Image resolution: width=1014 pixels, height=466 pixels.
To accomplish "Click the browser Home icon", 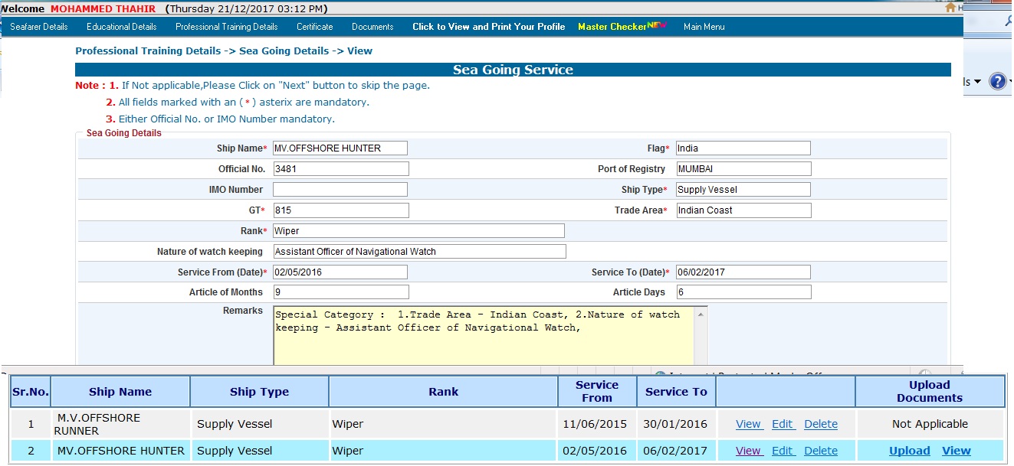I will tap(951, 8).
